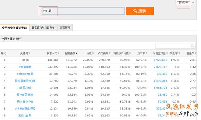Click magnifier icon in table filter box
Screen dimensions: 201x120
(x=192, y=46)
